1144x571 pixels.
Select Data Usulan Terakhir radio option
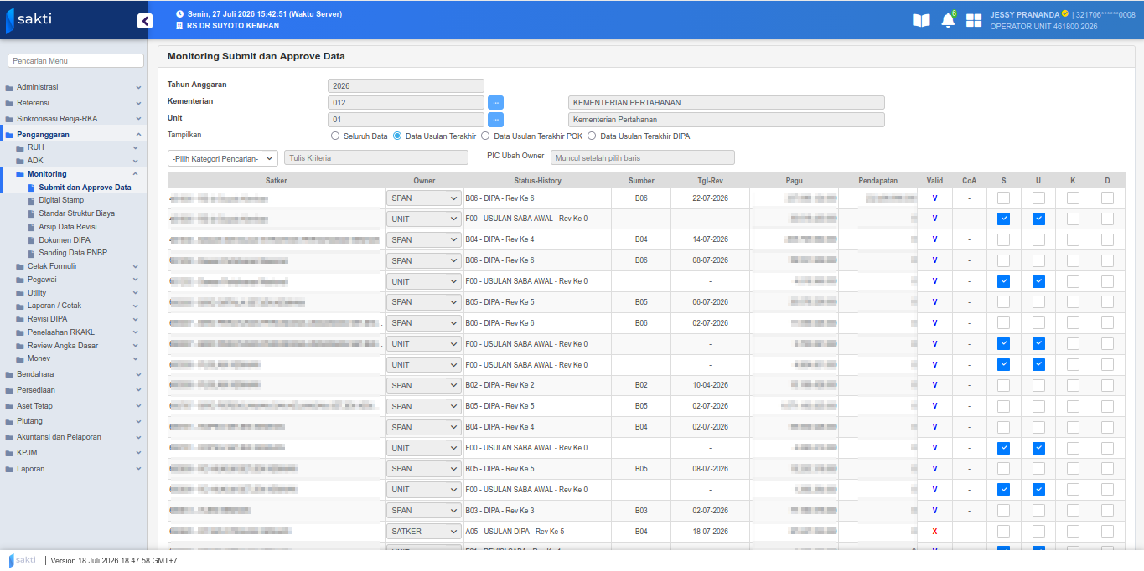pyautogui.click(x=397, y=136)
